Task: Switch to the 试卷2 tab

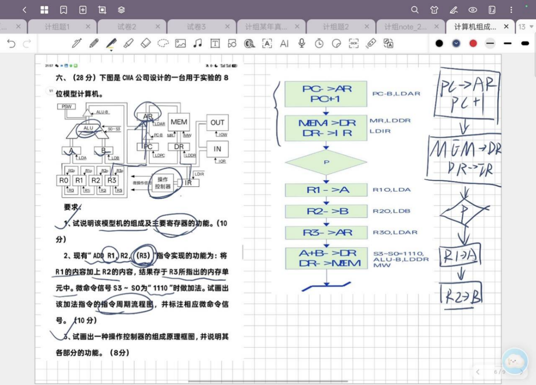Action: (127, 27)
